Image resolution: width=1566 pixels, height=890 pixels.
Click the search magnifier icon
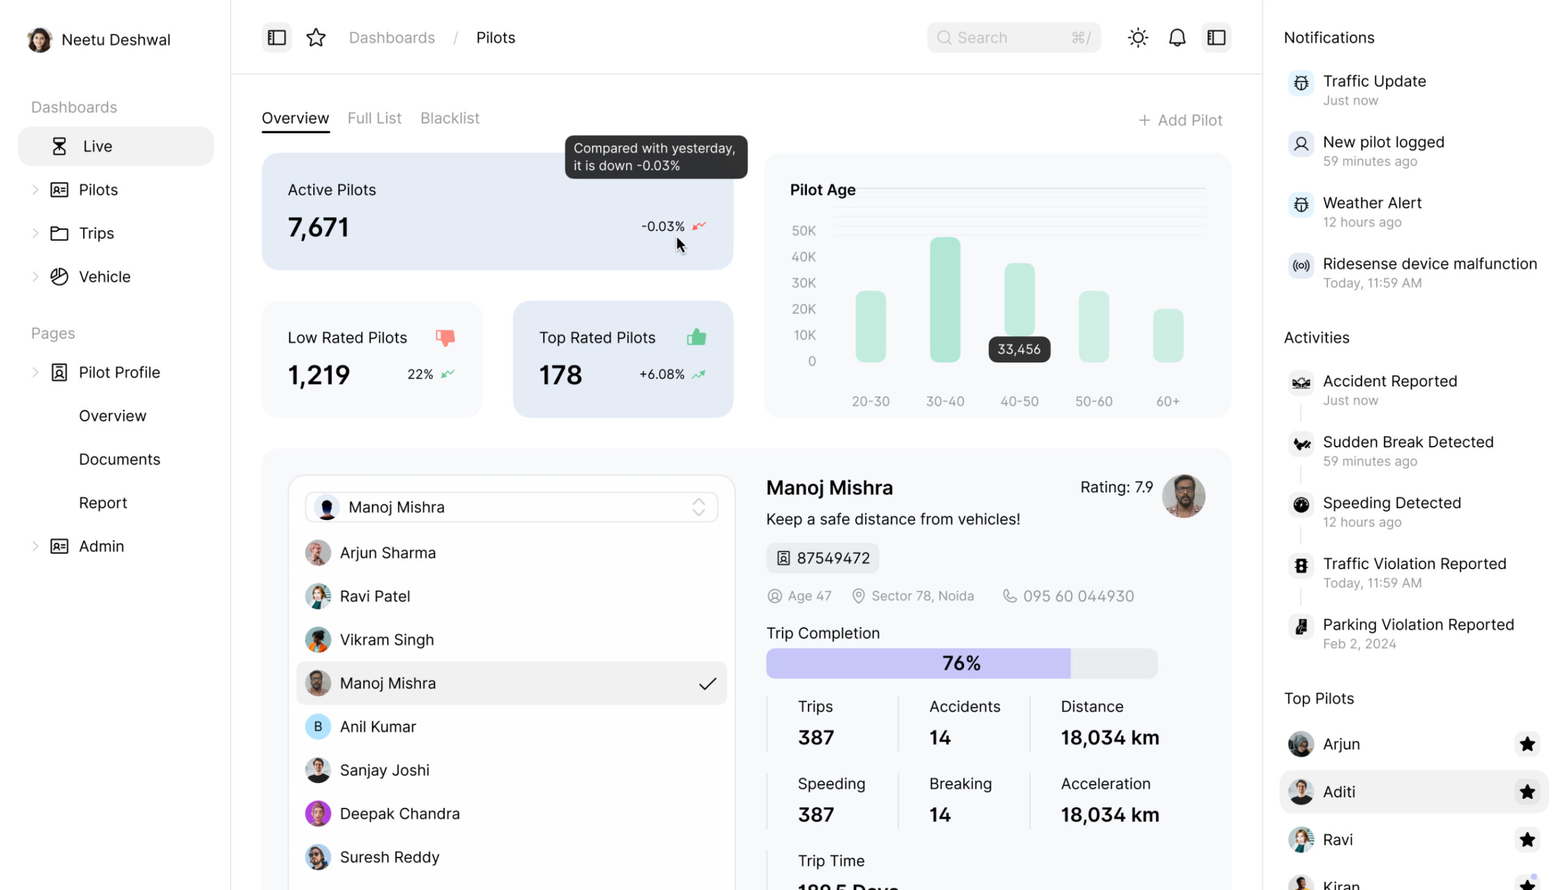click(944, 38)
